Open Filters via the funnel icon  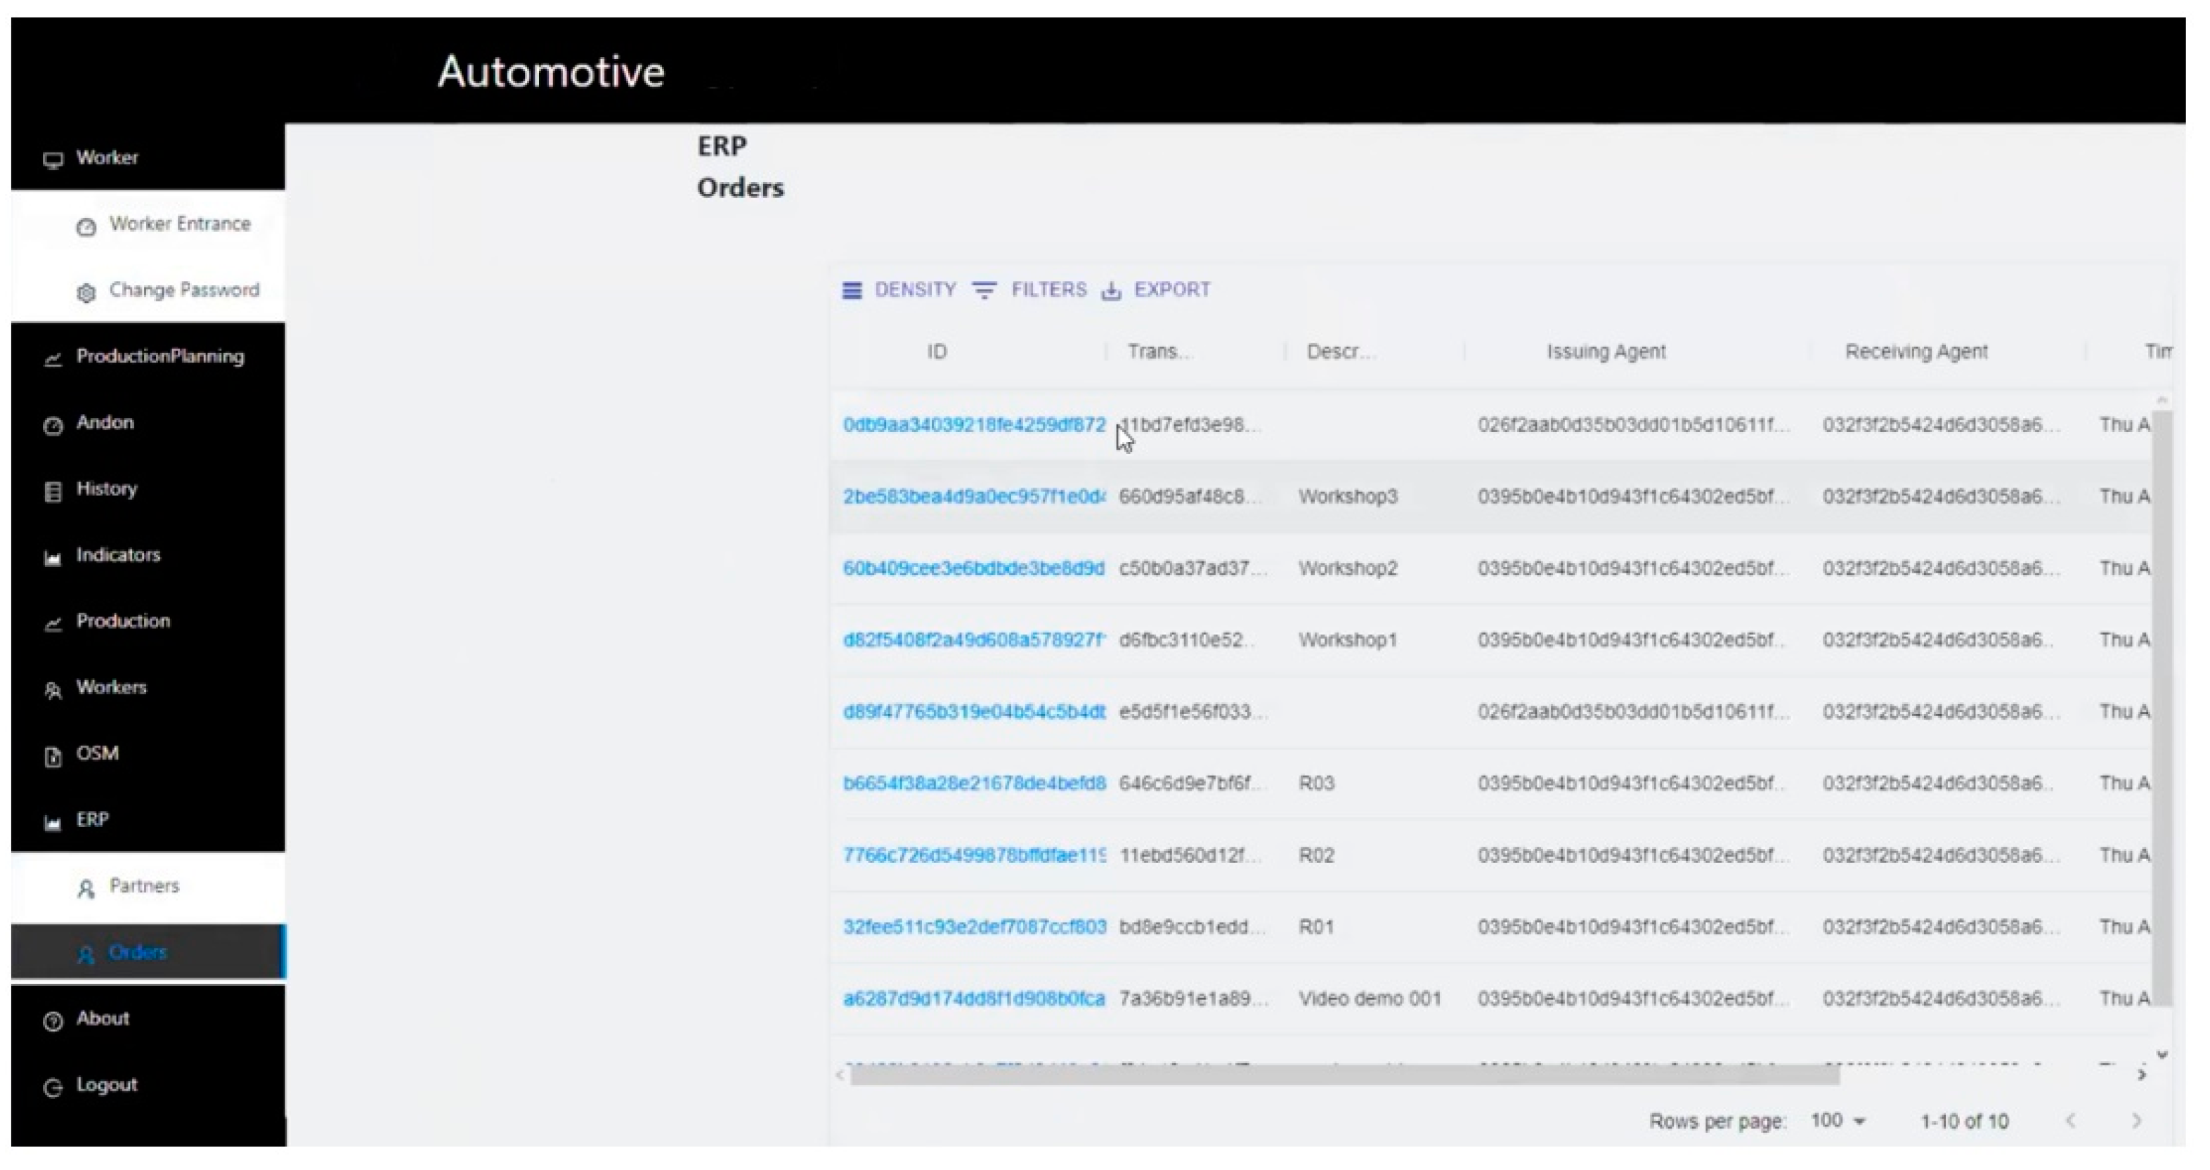coord(984,291)
